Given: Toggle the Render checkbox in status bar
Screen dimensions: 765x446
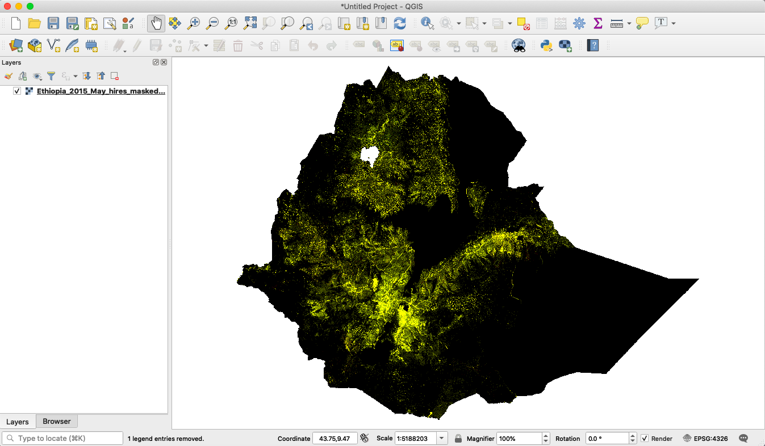Looking at the screenshot, I should point(645,439).
